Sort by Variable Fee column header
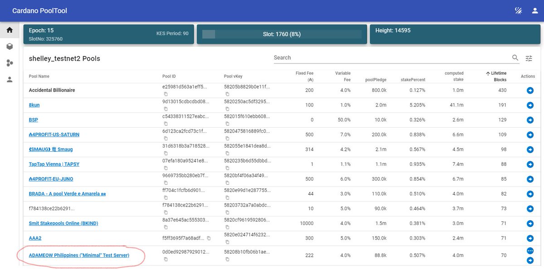 coord(343,76)
